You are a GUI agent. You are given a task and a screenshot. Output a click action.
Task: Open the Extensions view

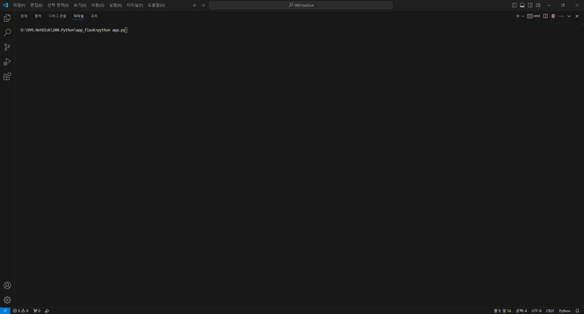pos(7,76)
